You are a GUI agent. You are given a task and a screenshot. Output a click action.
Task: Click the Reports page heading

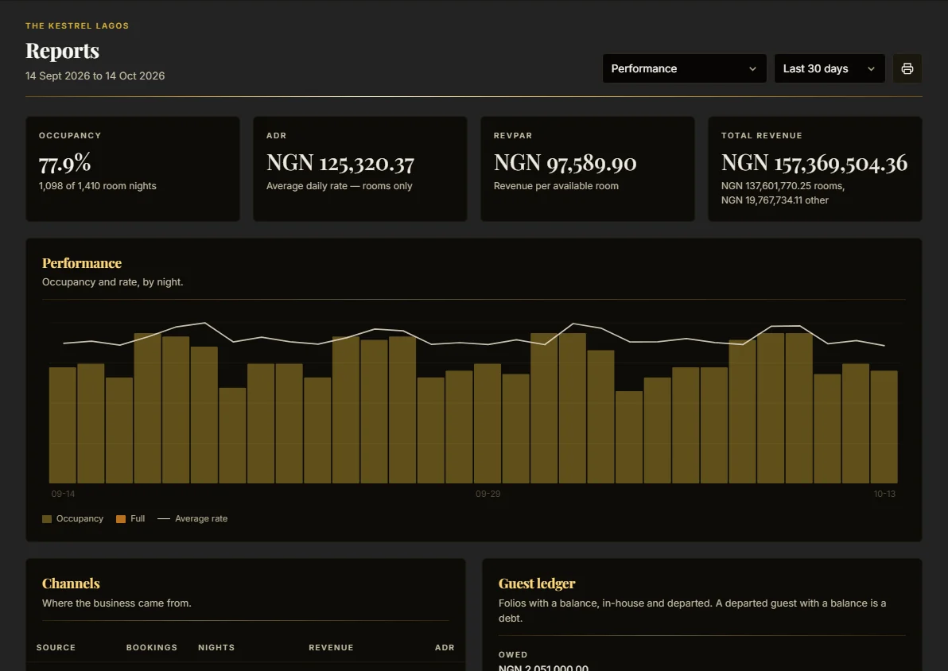62,51
